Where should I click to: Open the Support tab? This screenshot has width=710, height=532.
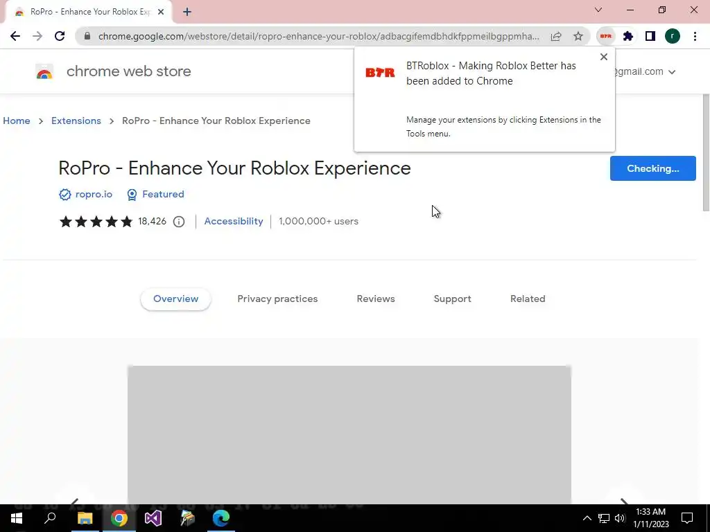click(452, 299)
